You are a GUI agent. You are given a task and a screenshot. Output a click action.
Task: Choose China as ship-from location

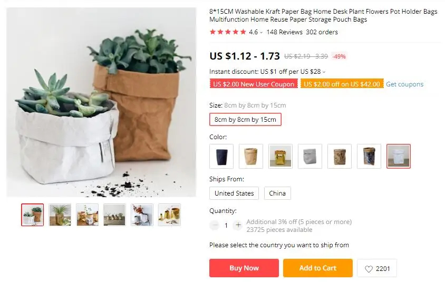pos(277,193)
